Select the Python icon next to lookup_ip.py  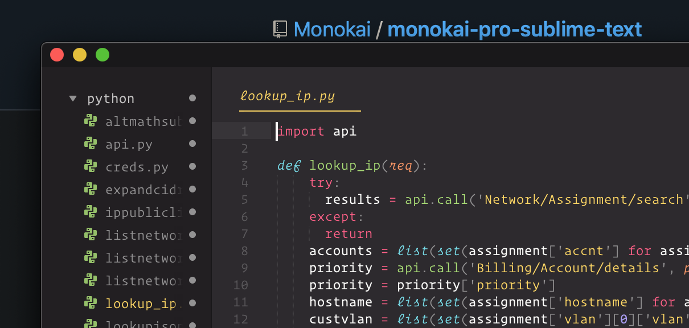tap(91, 304)
